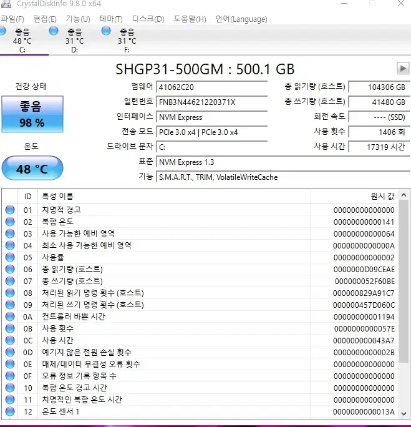The width and height of the screenshot is (411, 427).
Task: Click status icon of row 12 온도 센서 1
Action: tap(10, 411)
